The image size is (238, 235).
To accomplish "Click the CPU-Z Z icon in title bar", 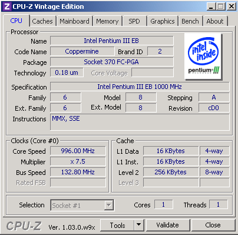I will [6, 6].
